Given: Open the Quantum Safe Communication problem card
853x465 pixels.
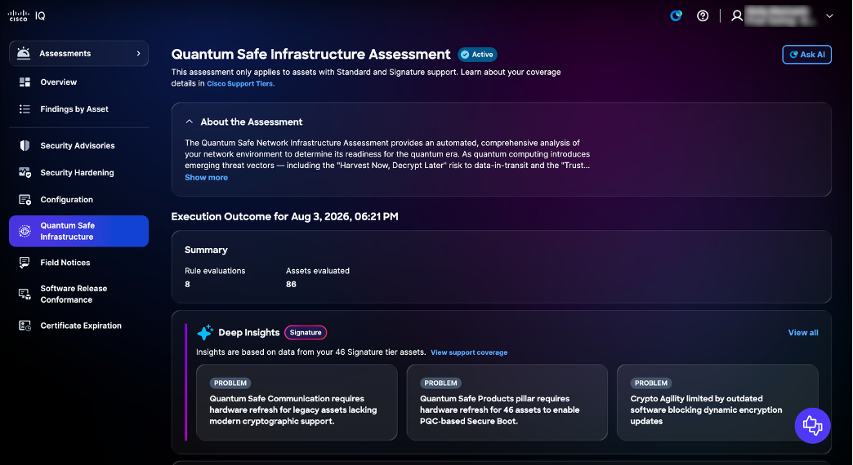Looking at the screenshot, I should click(x=297, y=402).
